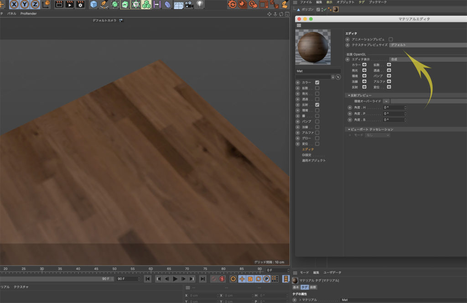Enable autokeying red circle button
Screen dimensions: 467x303
(x=222, y=279)
